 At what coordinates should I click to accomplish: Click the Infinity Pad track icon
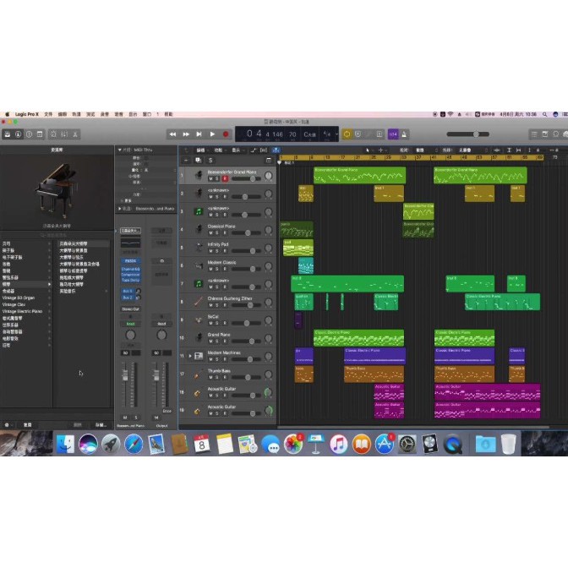coord(199,248)
